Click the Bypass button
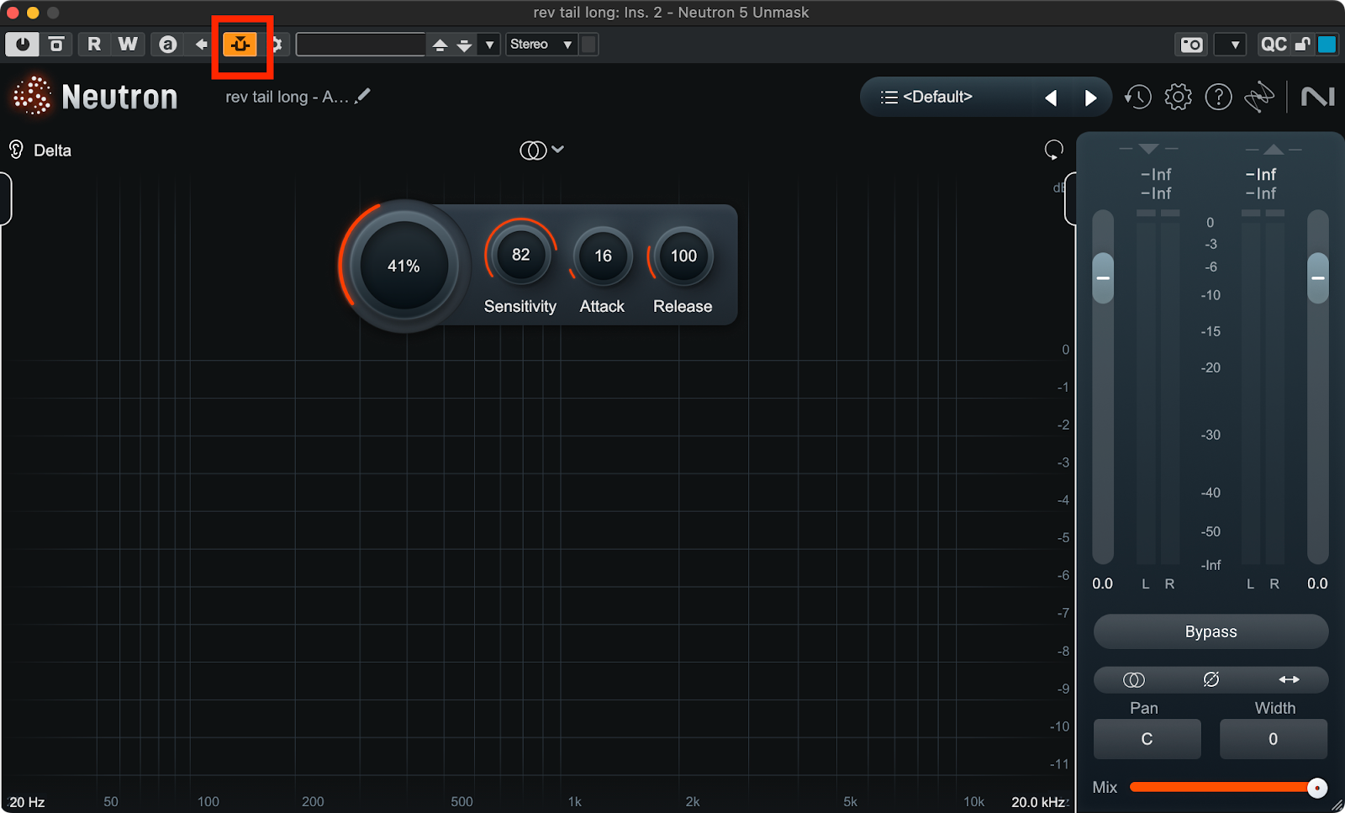This screenshot has height=813, width=1345. pyautogui.click(x=1210, y=631)
